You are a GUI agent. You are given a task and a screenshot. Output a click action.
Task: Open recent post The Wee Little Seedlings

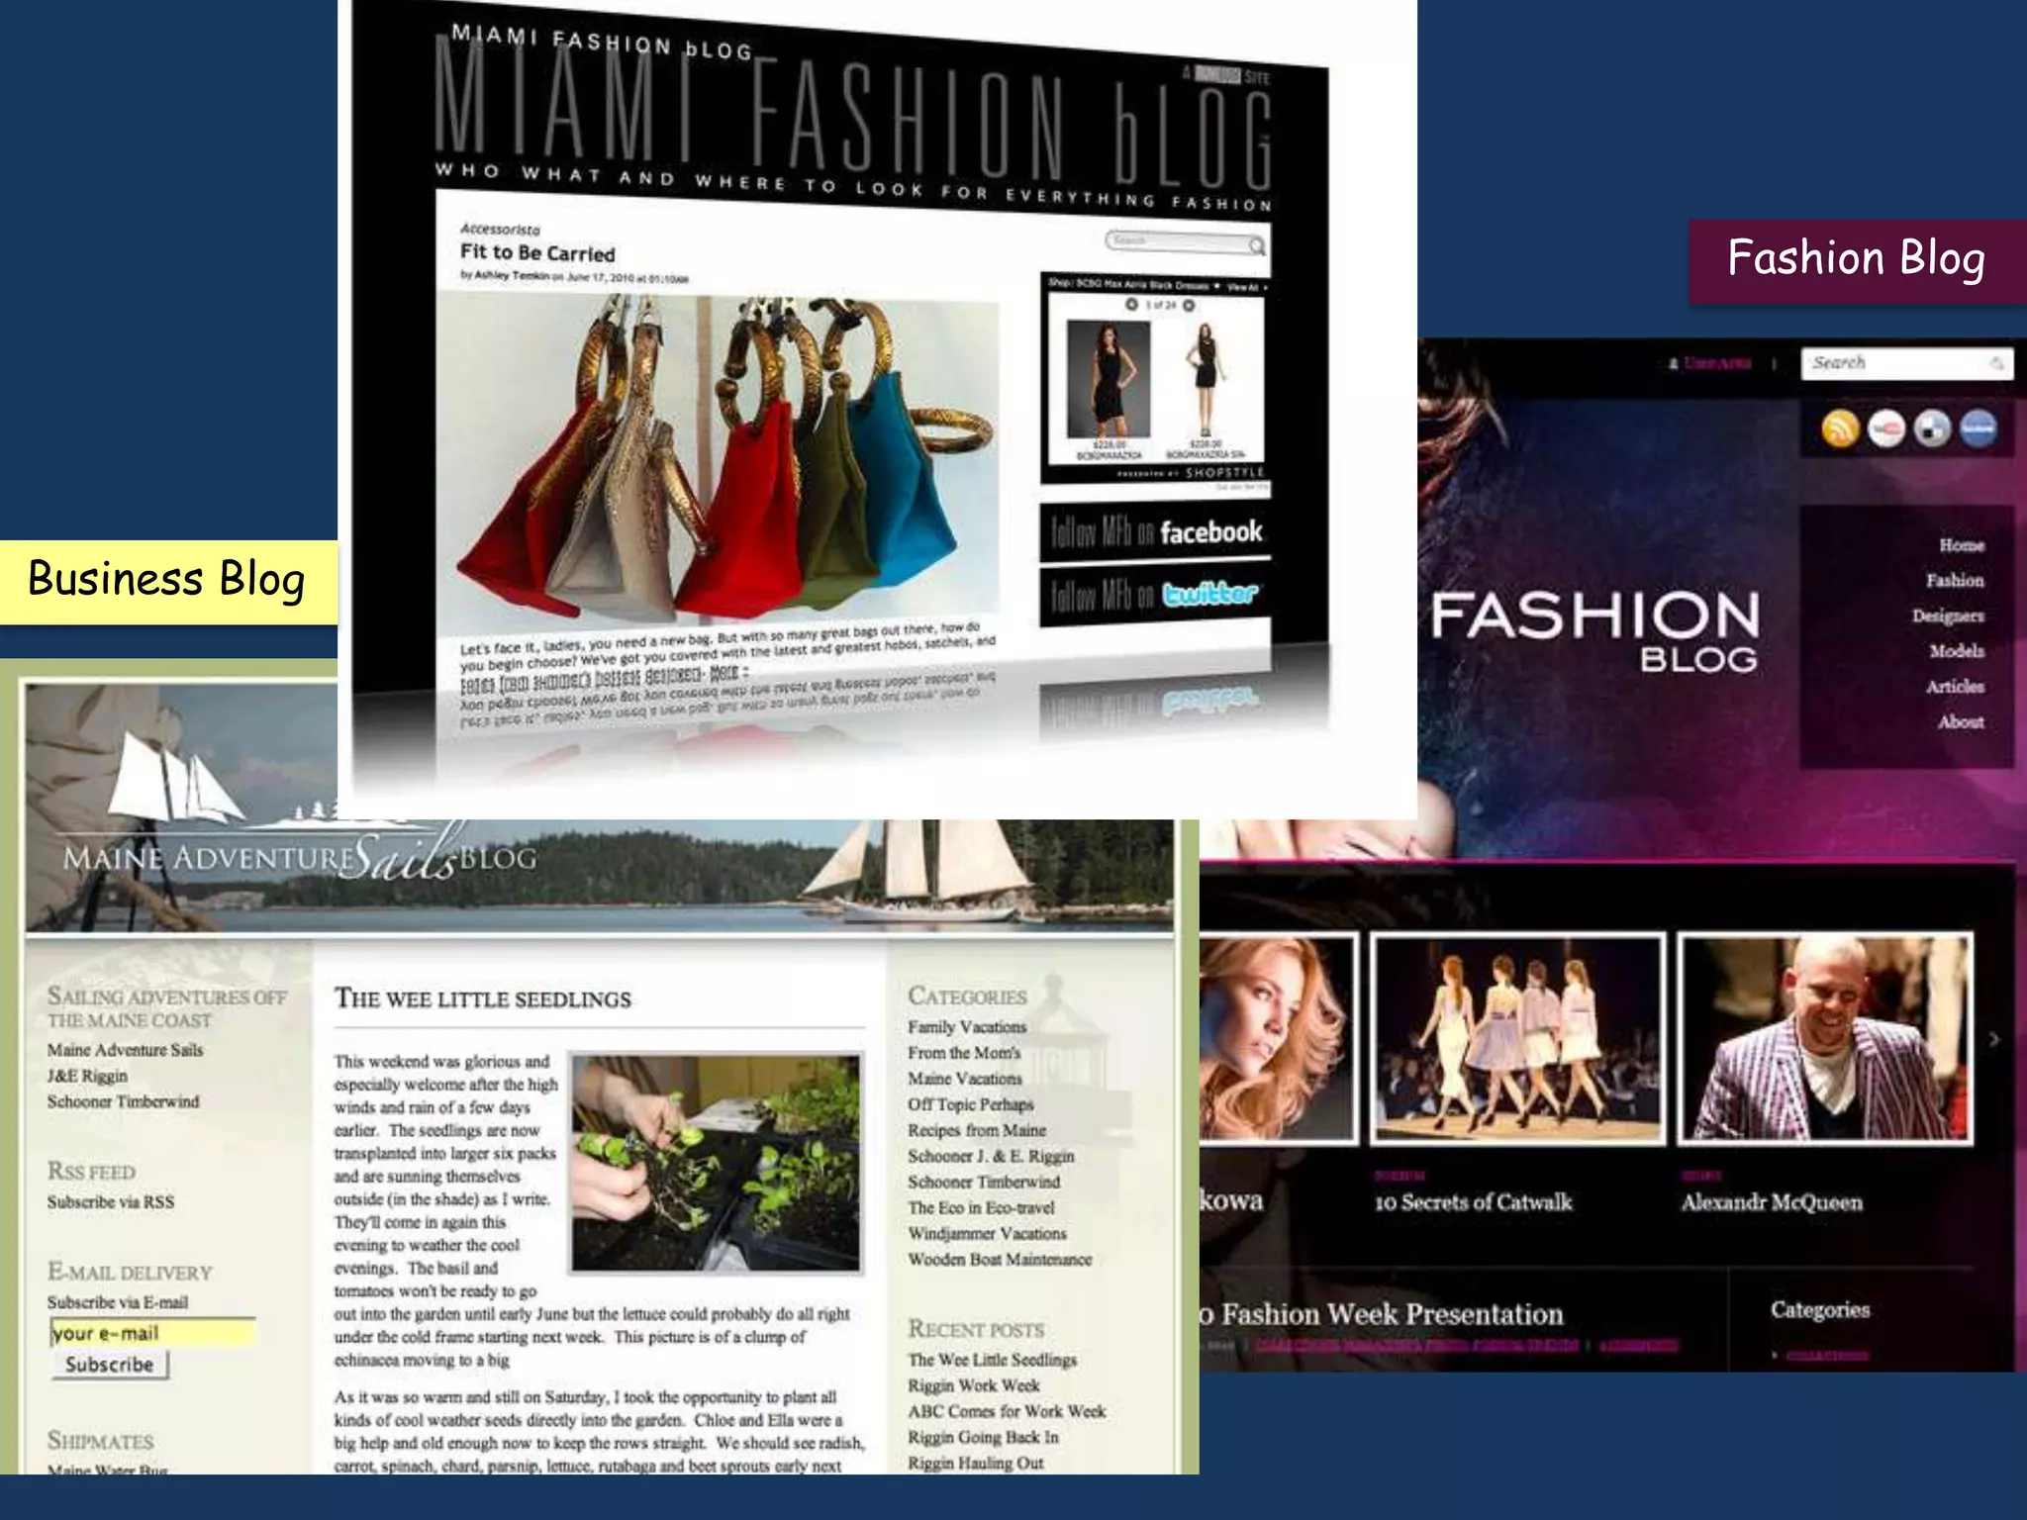pyautogui.click(x=993, y=1360)
